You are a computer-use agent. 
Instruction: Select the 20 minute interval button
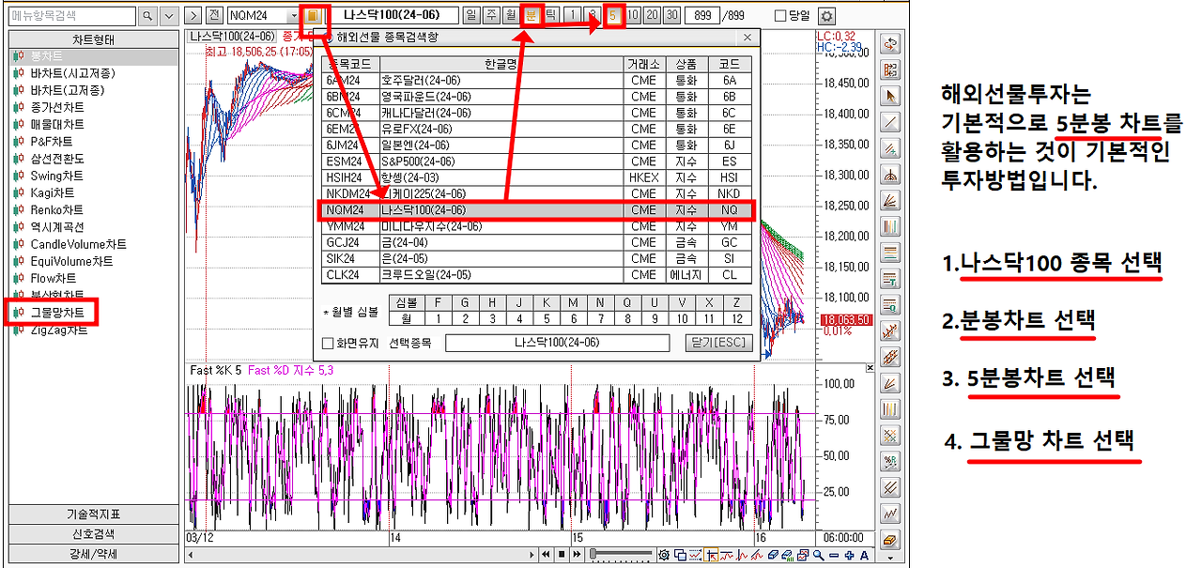pyautogui.click(x=653, y=16)
